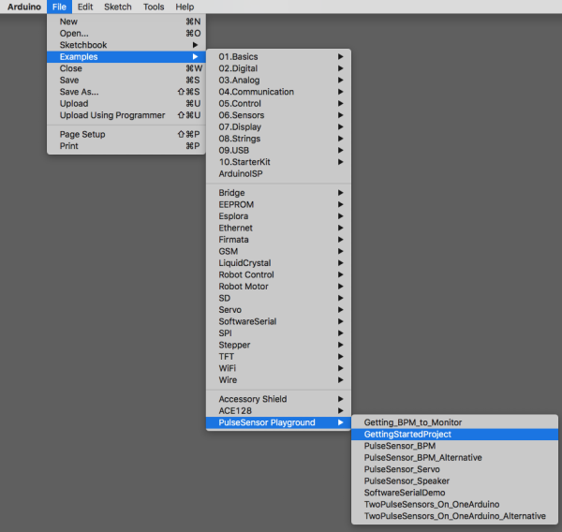Choose Print from the File menu

tap(126, 146)
